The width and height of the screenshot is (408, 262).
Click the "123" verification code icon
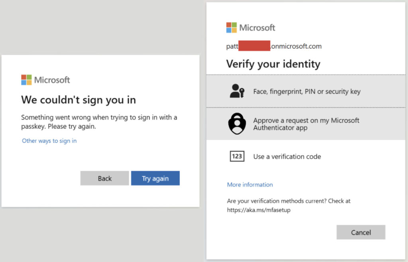point(237,156)
